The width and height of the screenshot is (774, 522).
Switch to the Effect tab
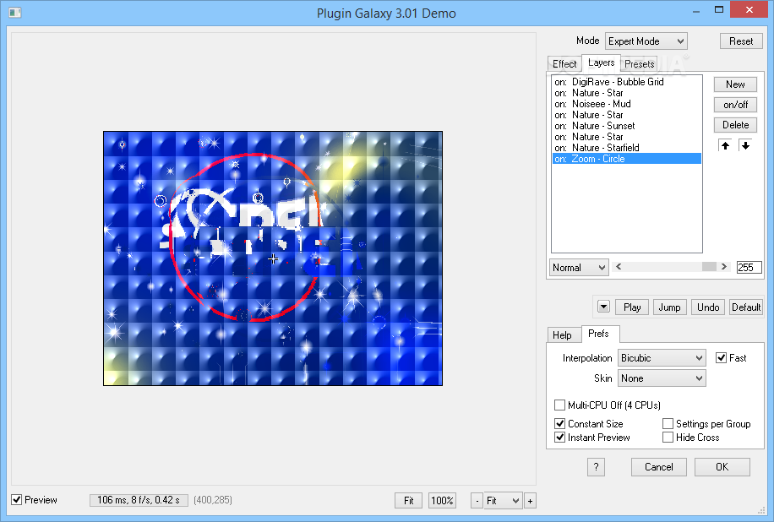click(564, 64)
